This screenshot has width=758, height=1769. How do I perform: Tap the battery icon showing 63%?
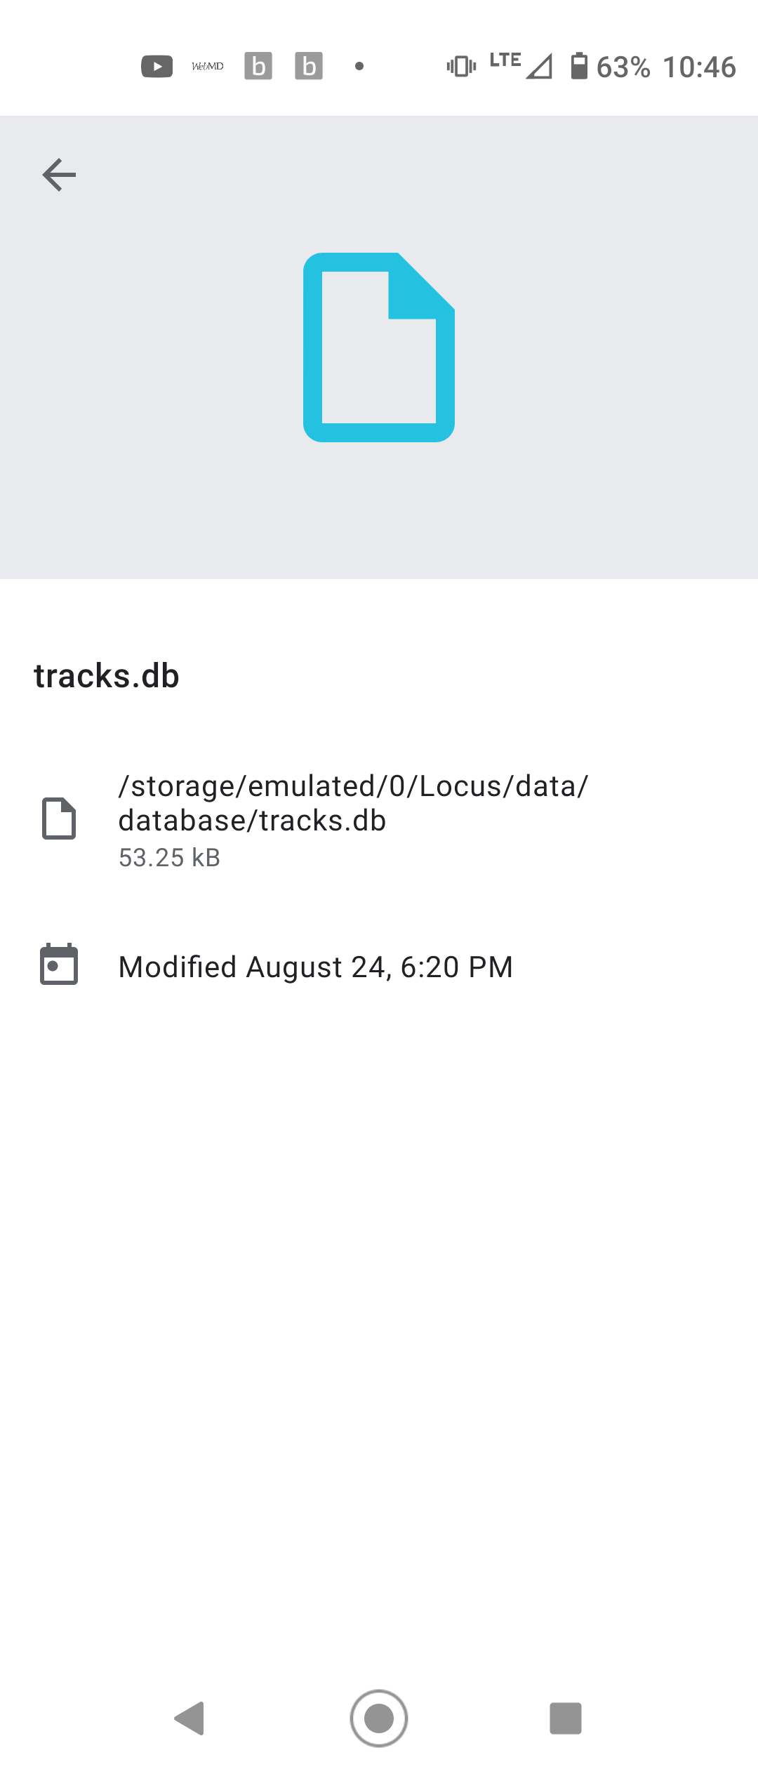pyautogui.click(x=579, y=67)
